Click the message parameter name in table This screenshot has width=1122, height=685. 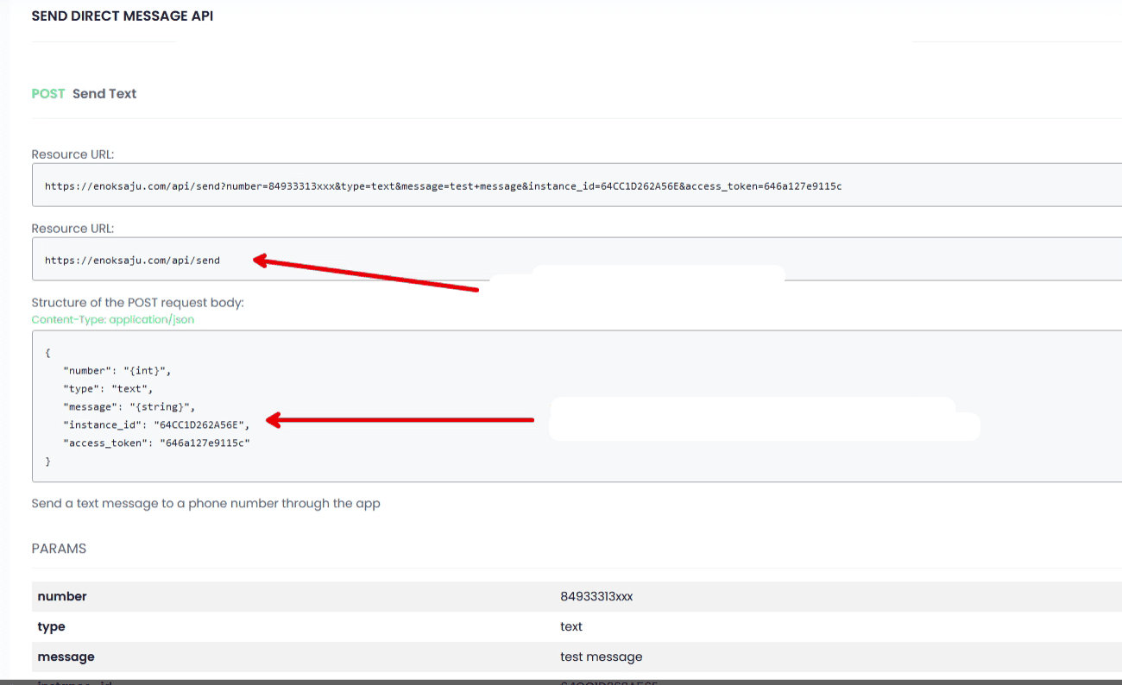(66, 657)
